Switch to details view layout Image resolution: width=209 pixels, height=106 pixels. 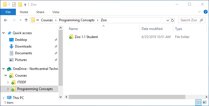click(198, 103)
